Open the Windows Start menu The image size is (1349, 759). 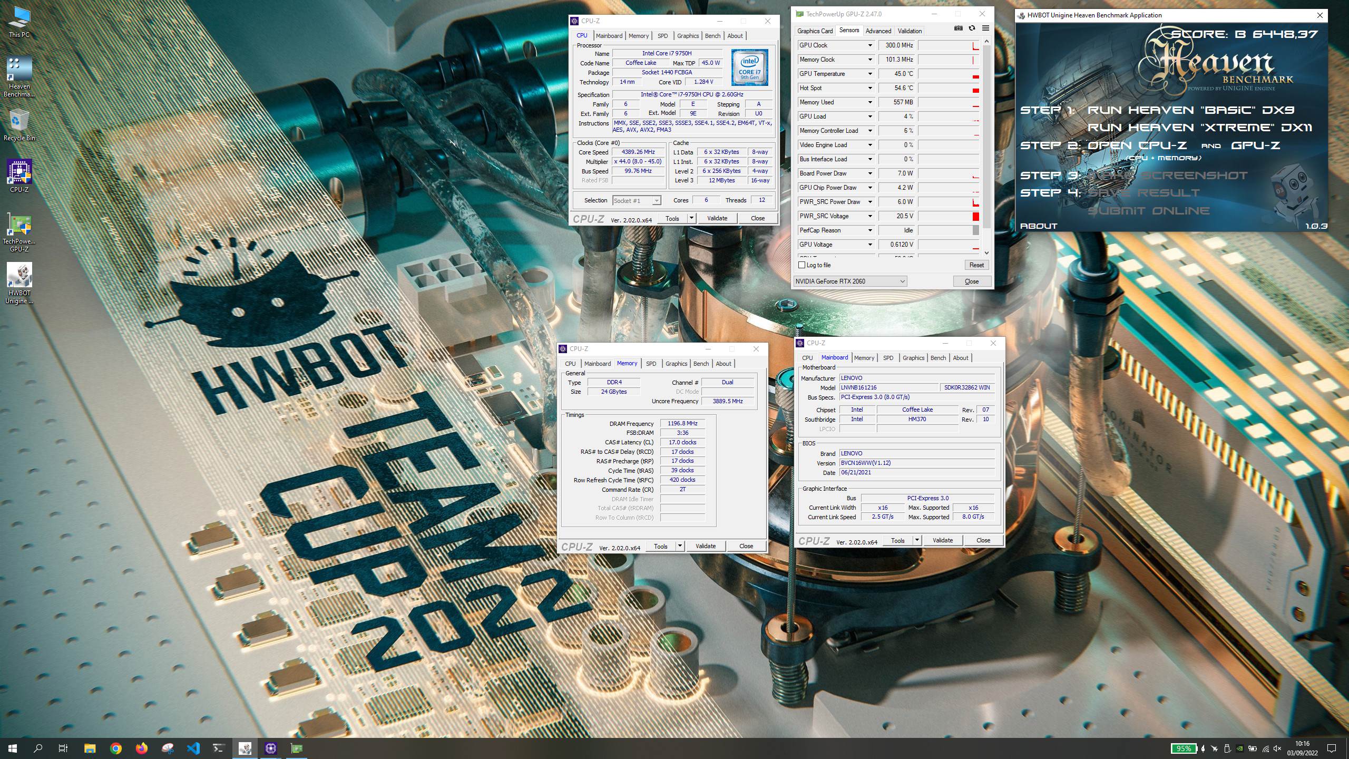pos(13,748)
